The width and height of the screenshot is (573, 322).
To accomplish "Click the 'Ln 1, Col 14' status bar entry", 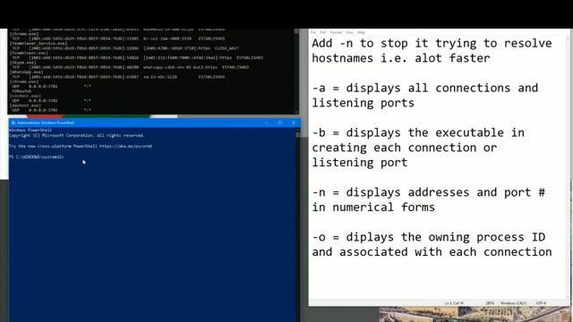I will tap(454, 303).
